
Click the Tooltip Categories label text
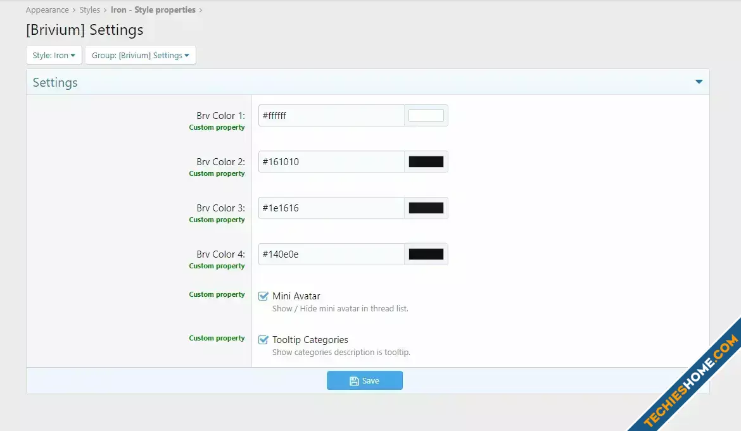(310, 340)
